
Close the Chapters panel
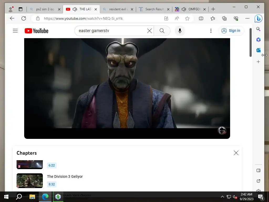click(x=236, y=153)
